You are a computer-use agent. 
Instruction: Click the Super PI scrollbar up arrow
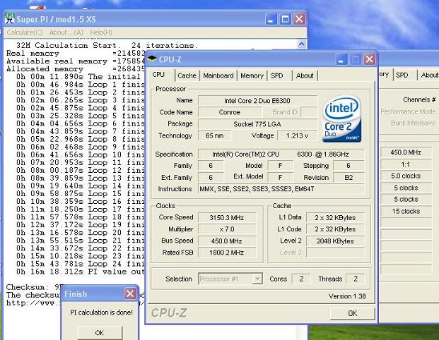click(301, 44)
